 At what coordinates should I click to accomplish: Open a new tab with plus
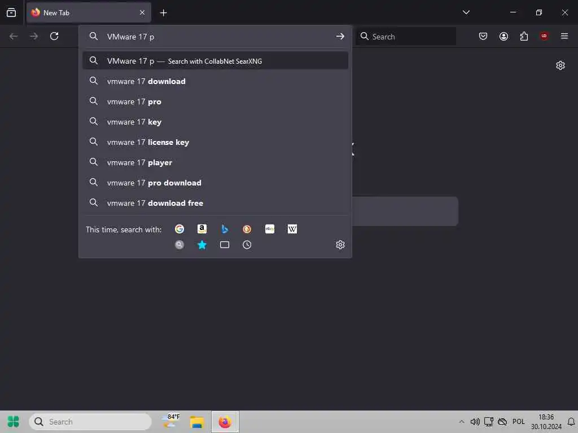163,13
